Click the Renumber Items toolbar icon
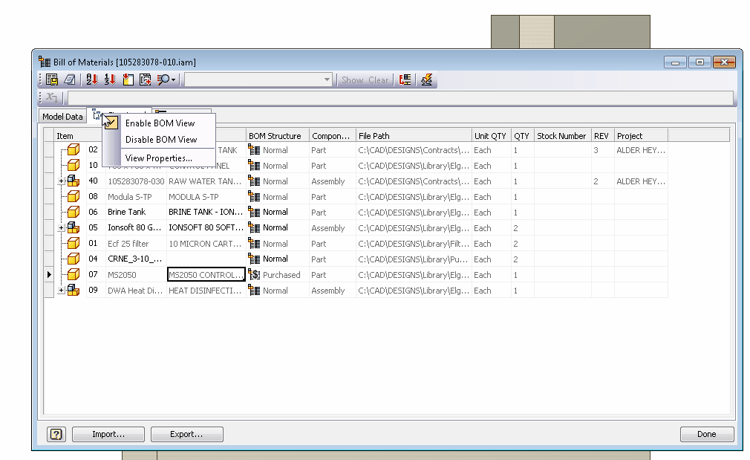 tap(110, 80)
